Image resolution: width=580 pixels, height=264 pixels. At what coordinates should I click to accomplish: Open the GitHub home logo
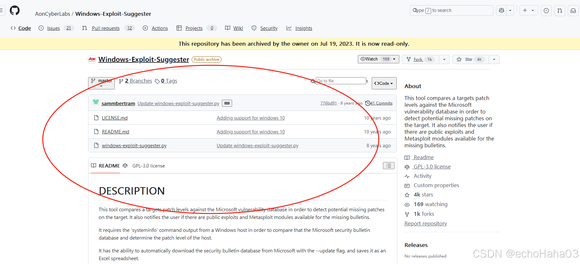14,10
